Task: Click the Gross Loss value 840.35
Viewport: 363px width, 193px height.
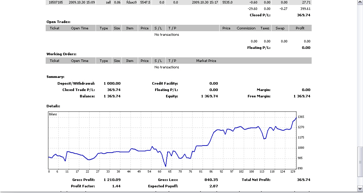Action: [211, 180]
